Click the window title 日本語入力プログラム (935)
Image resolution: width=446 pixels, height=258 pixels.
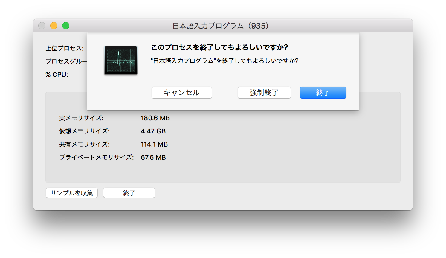(x=221, y=26)
